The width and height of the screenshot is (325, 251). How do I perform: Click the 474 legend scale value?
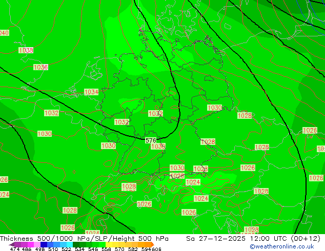click(x=15, y=249)
